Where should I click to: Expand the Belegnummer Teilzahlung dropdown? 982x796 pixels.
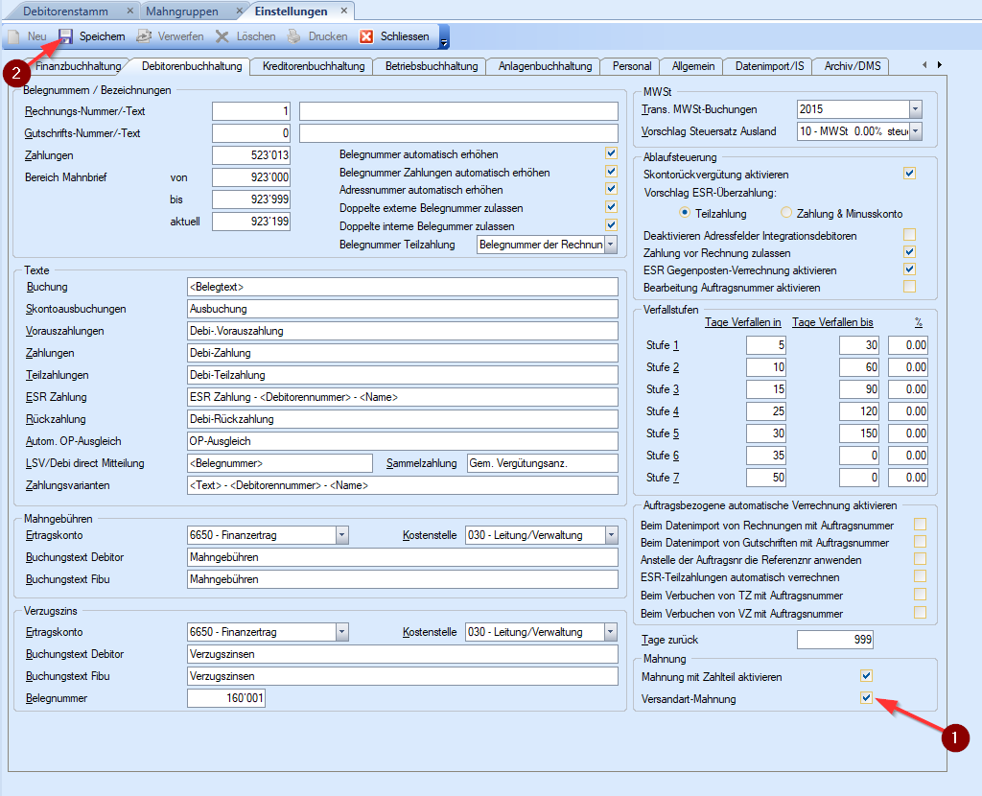pos(611,246)
